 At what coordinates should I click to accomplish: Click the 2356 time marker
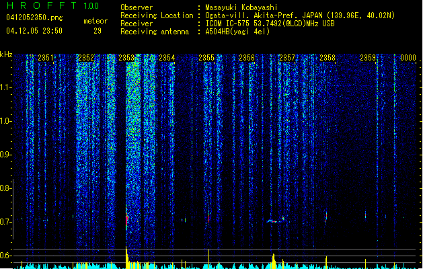click(247, 58)
